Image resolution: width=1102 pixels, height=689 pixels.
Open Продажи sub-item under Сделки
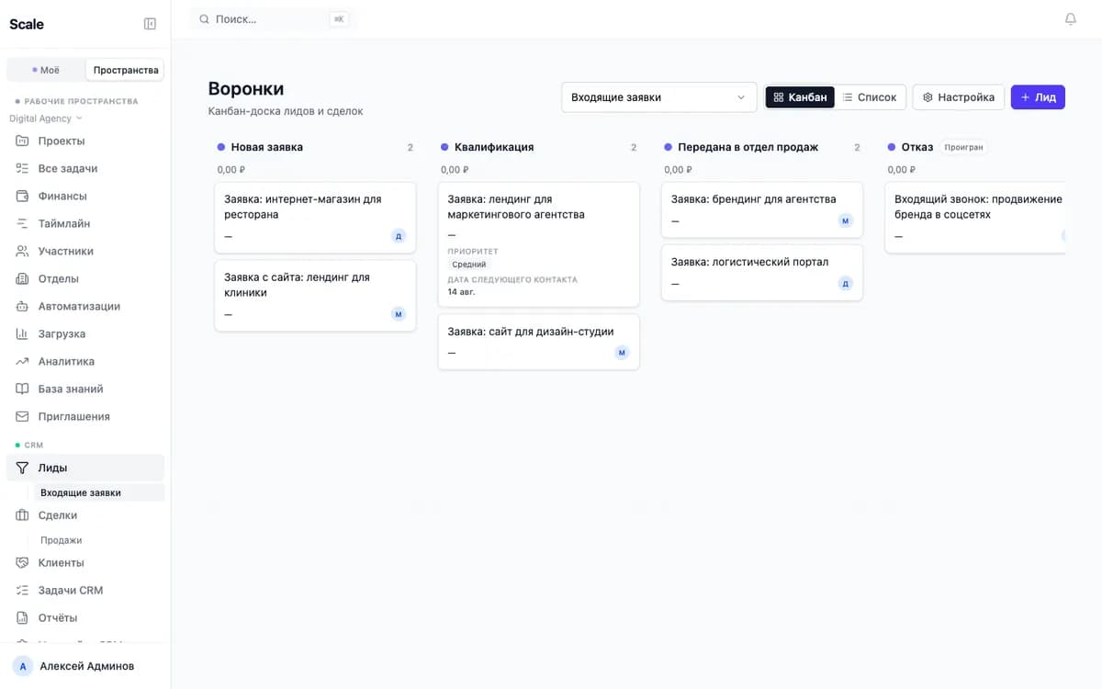(99, 540)
